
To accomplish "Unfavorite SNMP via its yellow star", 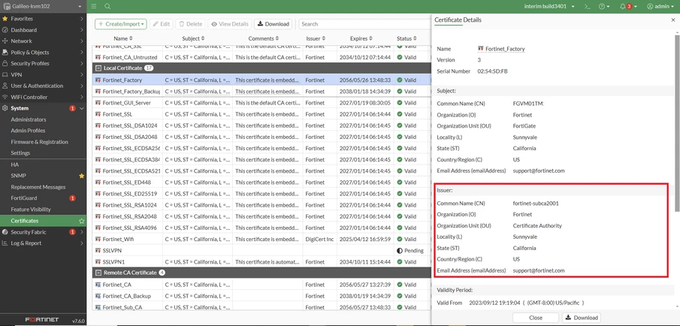I will [x=82, y=176].
